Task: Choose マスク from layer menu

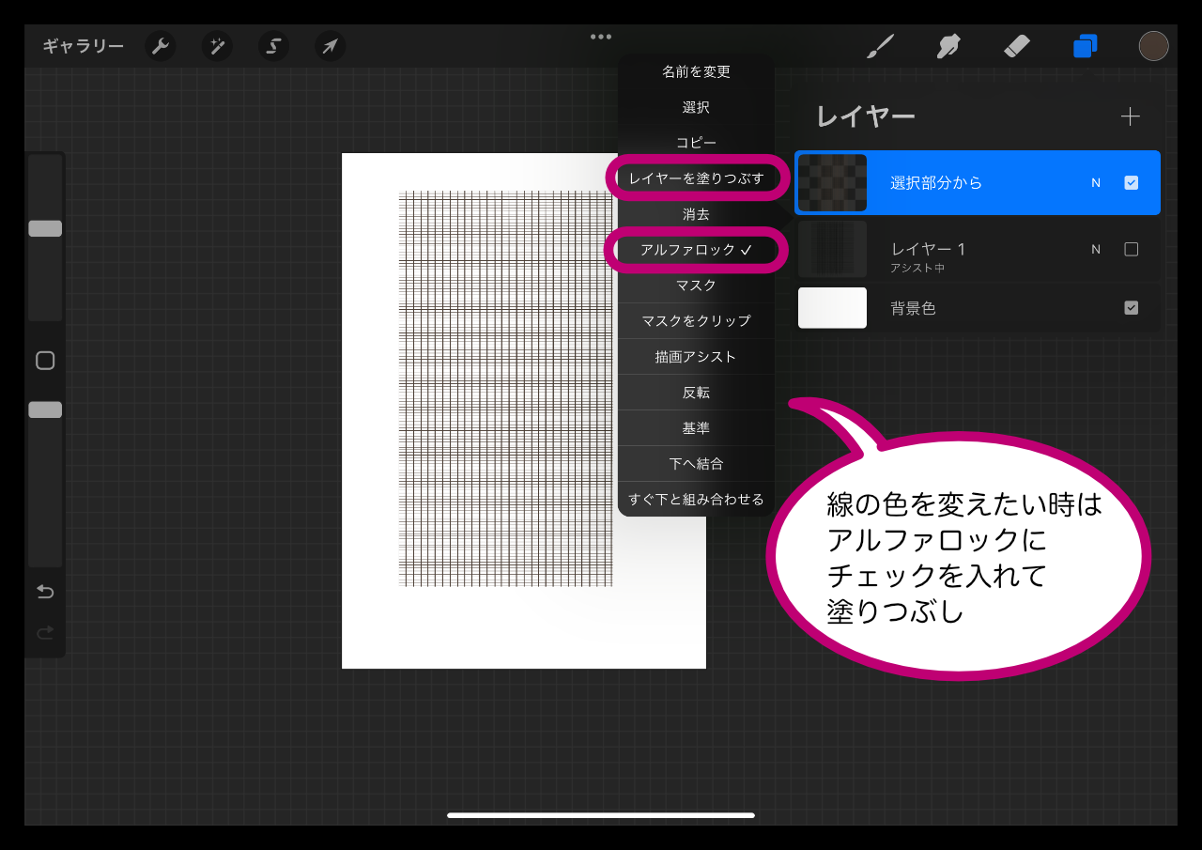Action: pos(696,285)
